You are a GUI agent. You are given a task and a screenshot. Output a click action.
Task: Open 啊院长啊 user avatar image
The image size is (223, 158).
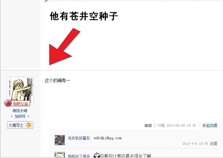(x=20, y=91)
